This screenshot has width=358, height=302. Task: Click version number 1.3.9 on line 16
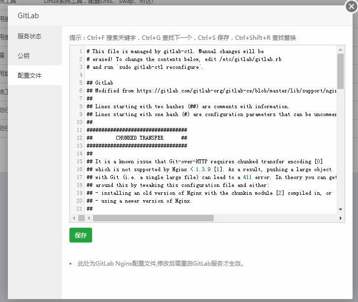click(x=203, y=169)
